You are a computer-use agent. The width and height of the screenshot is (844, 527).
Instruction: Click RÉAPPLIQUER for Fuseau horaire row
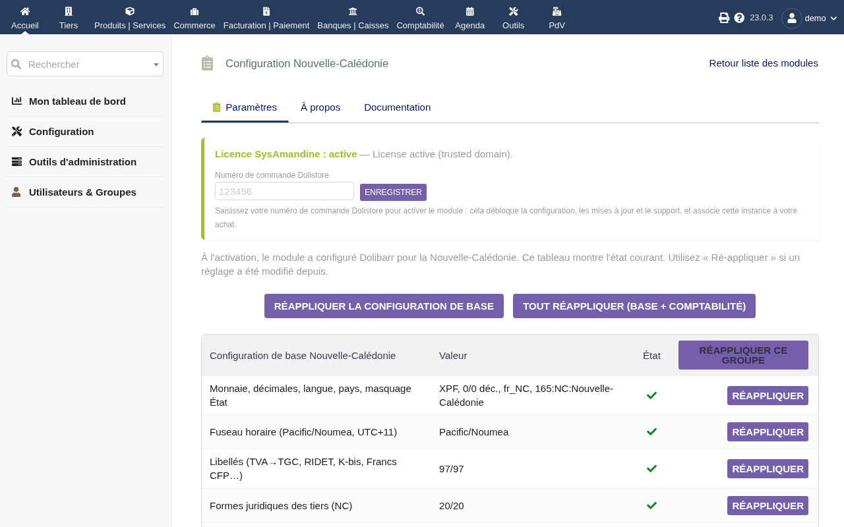768,432
